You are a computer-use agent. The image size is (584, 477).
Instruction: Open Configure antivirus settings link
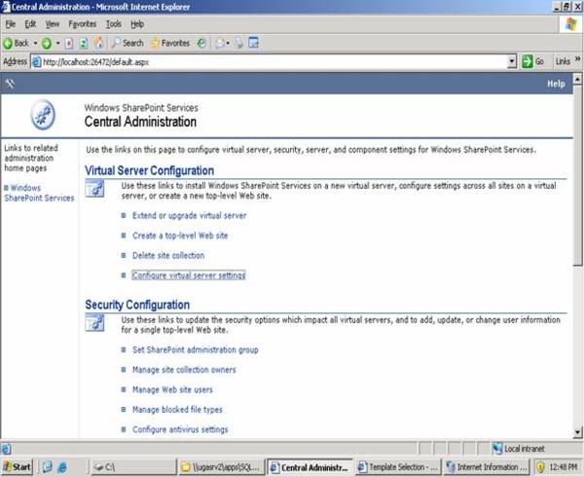click(180, 429)
